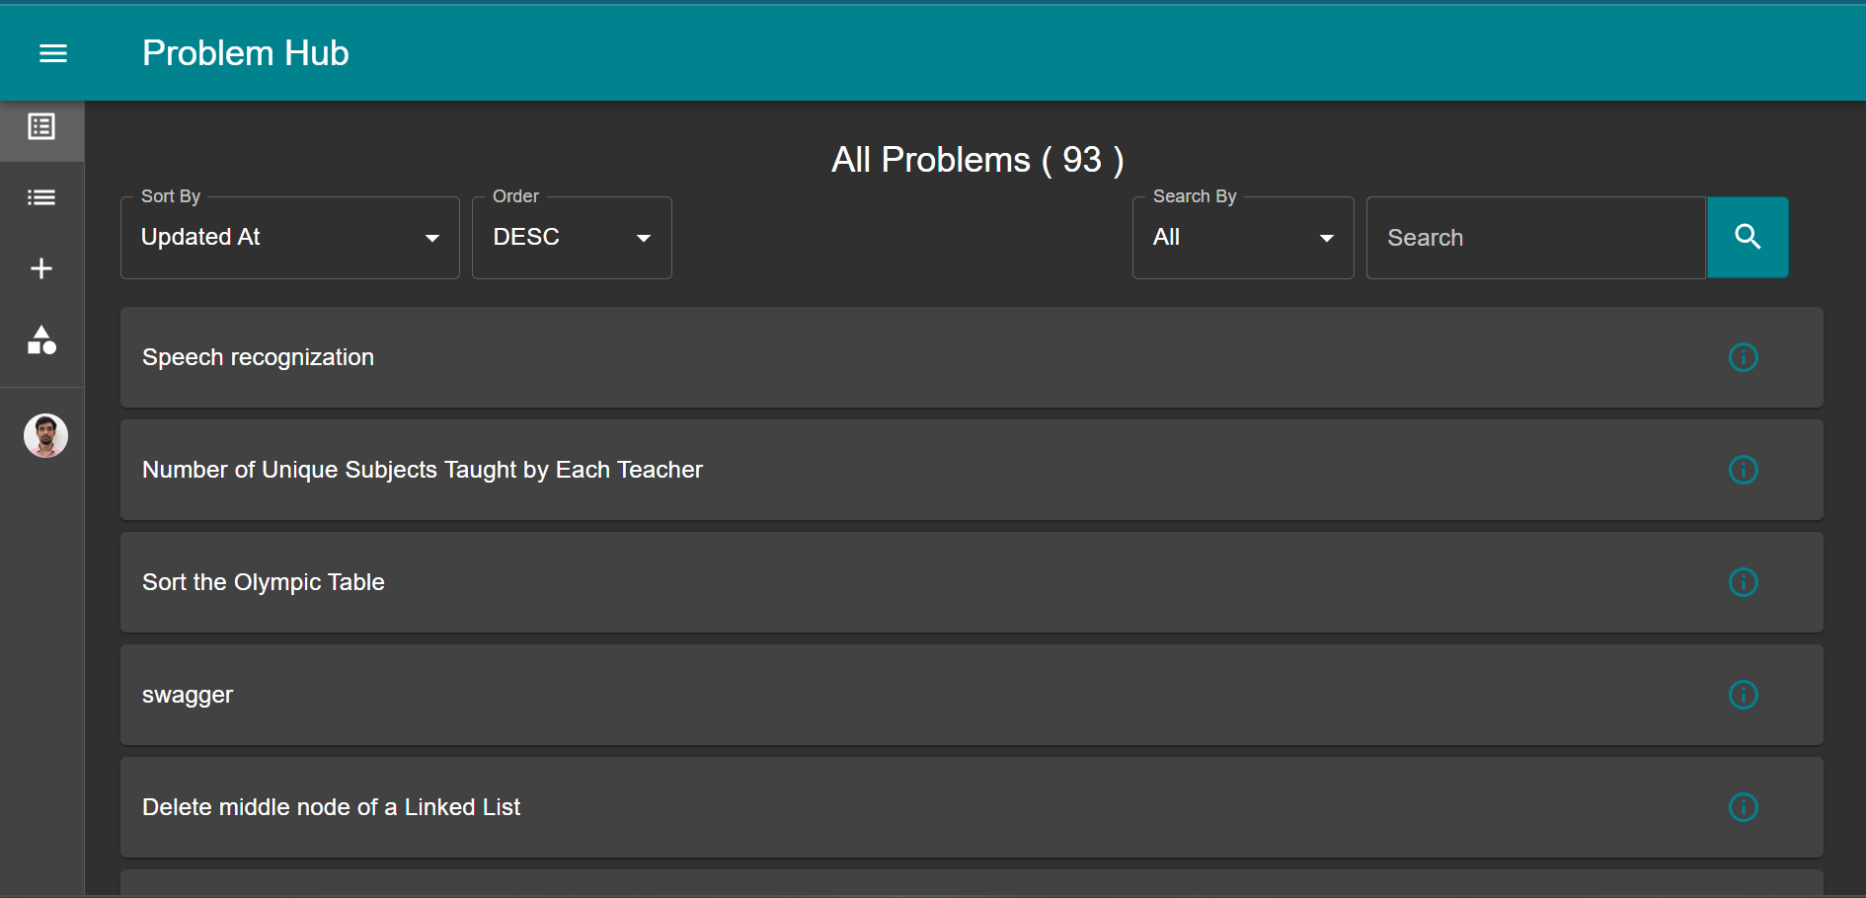Viewport: 1866px width, 898px height.
Task: Click the magnifier search button
Action: tap(1748, 237)
